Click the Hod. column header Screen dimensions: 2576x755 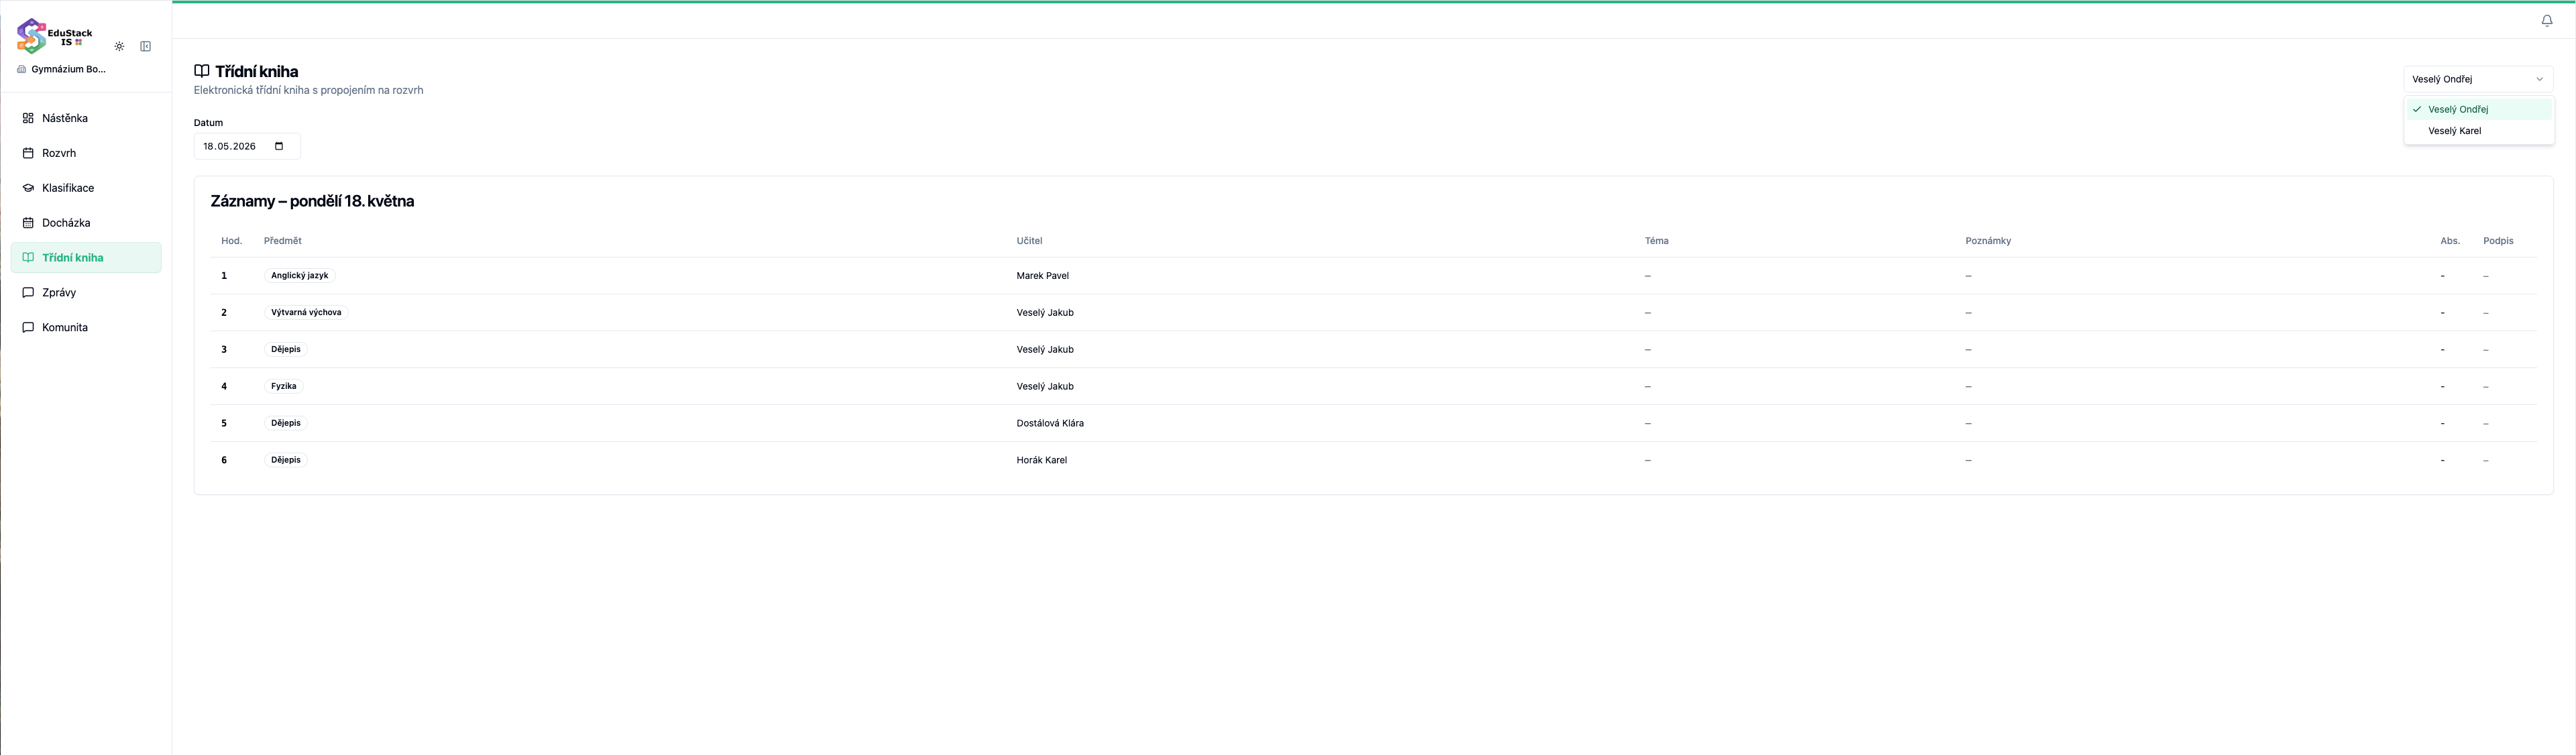pyautogui.click(x=232, y=241)
